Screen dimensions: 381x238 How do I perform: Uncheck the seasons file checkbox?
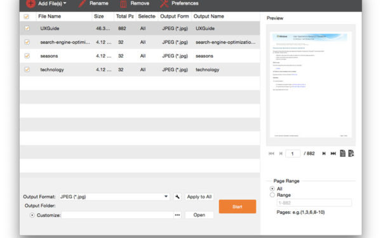27,56
